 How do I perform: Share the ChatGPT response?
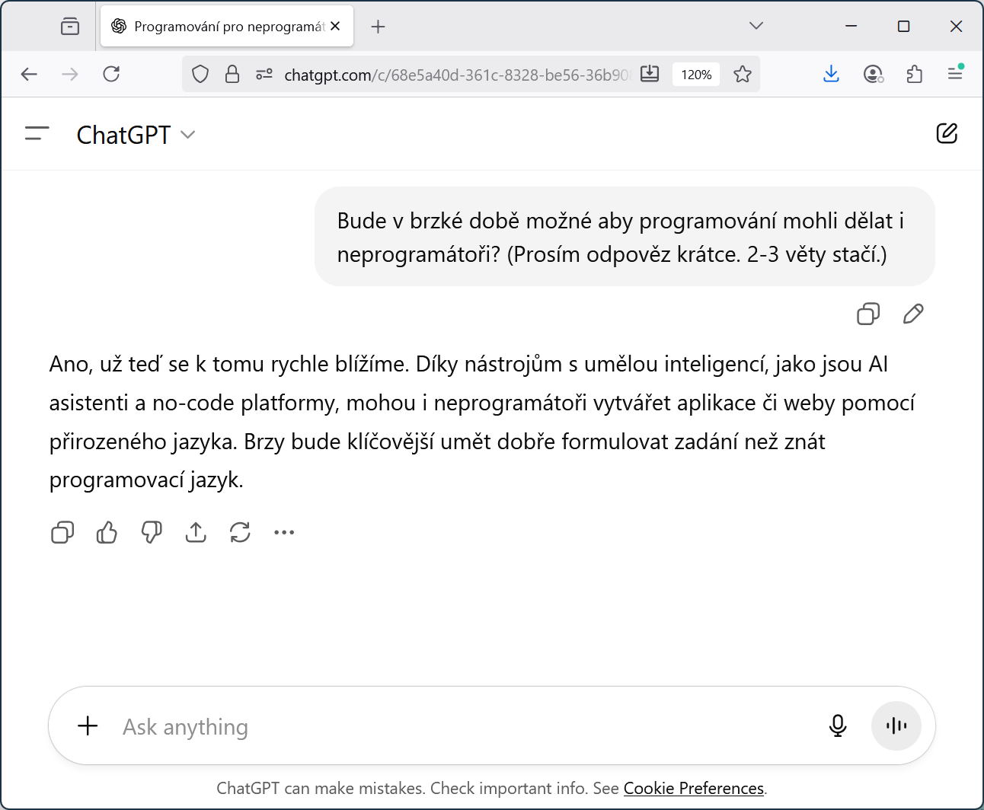196,532
